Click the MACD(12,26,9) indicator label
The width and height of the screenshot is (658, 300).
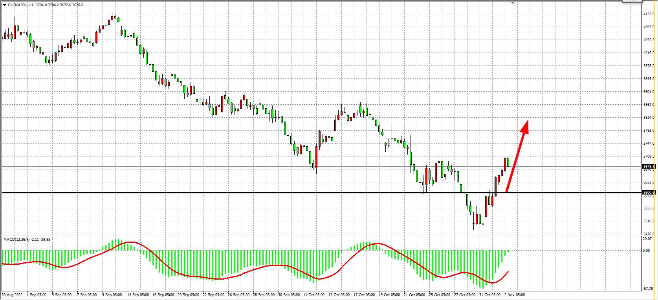(x=27, y=239)
